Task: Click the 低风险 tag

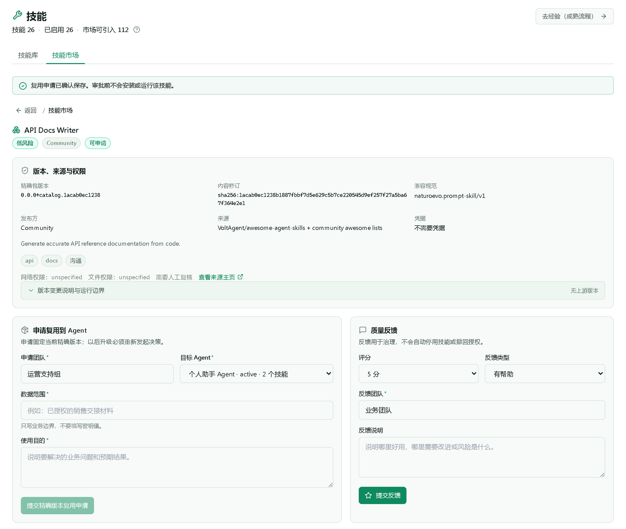Action: click(x=25, y=143)
